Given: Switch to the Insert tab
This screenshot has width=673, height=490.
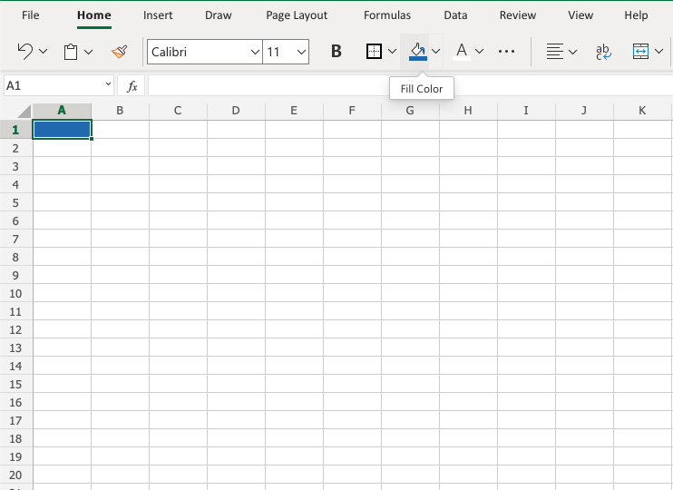Looking at the screenshot, I should coord(158,15).
